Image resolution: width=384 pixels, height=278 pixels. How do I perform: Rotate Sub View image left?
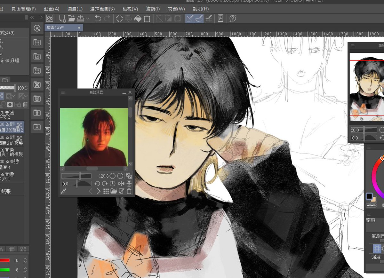click(x=97, y=184)
